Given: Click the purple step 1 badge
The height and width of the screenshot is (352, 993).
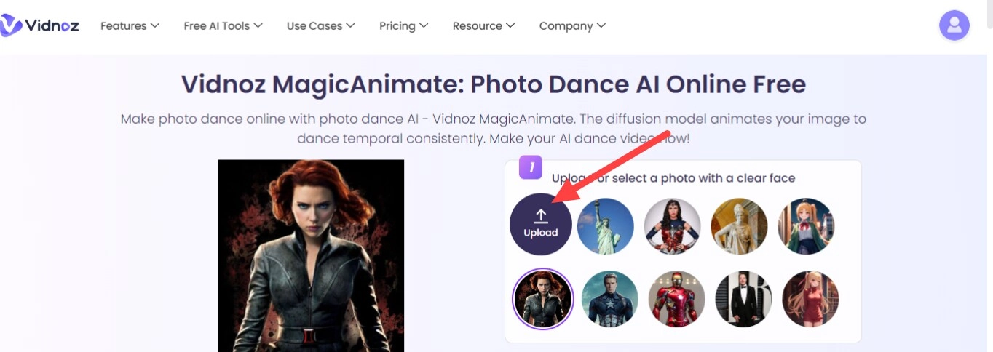Looking at the screenshot, I should click(x=531, y=167).
